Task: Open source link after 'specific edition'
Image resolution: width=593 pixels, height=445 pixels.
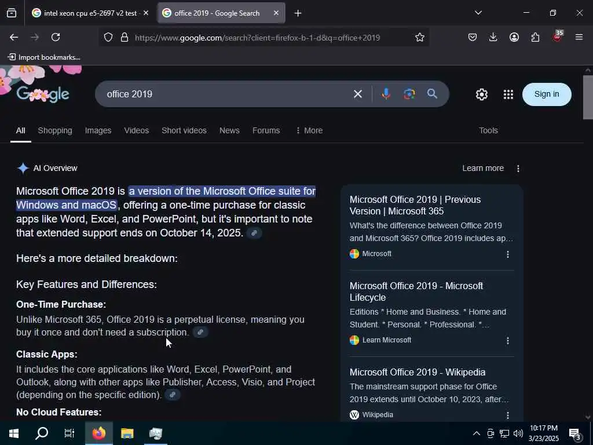Action: [x=173, y=395]
